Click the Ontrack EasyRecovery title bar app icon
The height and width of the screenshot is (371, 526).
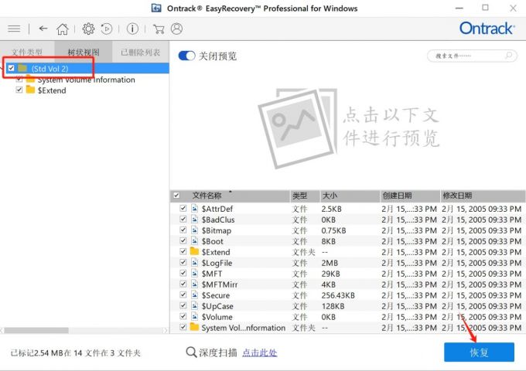pyautogui.click(x=156, y=8)
